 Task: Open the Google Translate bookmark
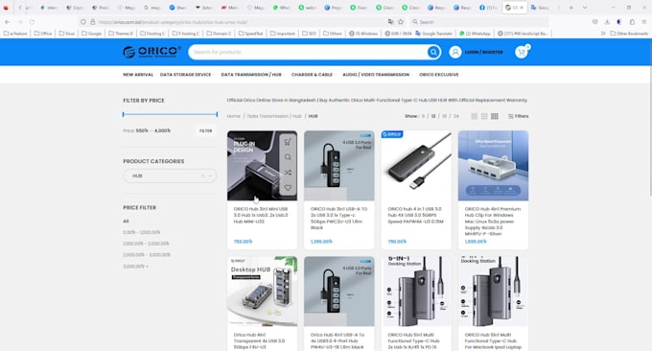coord(433,34)
